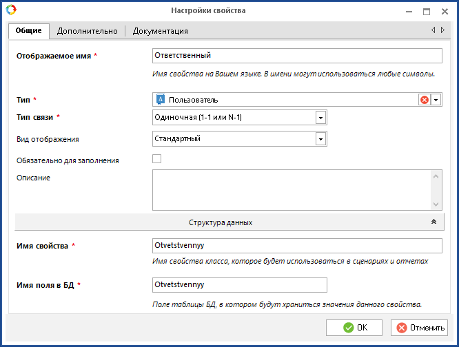Viewport: 459px width, 347px height.
Task: Collapse Структура данных using the double chevron
Action: coord(433,222)
